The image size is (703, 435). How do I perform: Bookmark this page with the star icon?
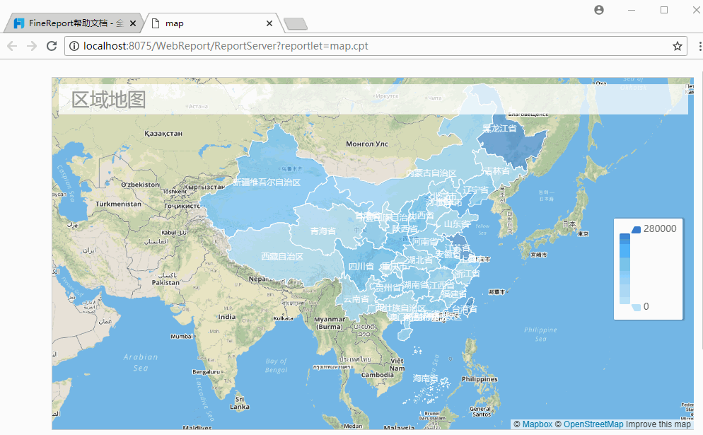point(677,46)
